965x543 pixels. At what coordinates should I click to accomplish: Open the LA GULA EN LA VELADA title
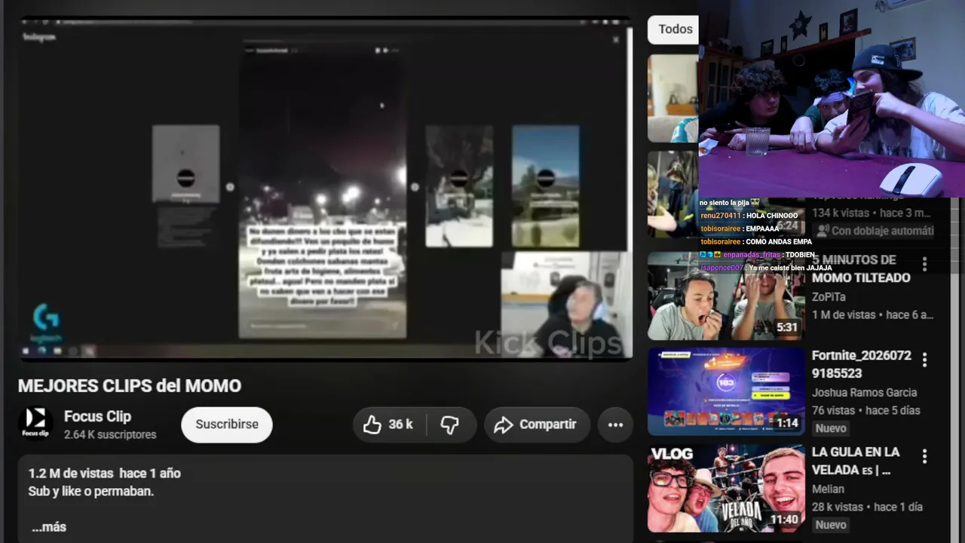click(856, 461)
